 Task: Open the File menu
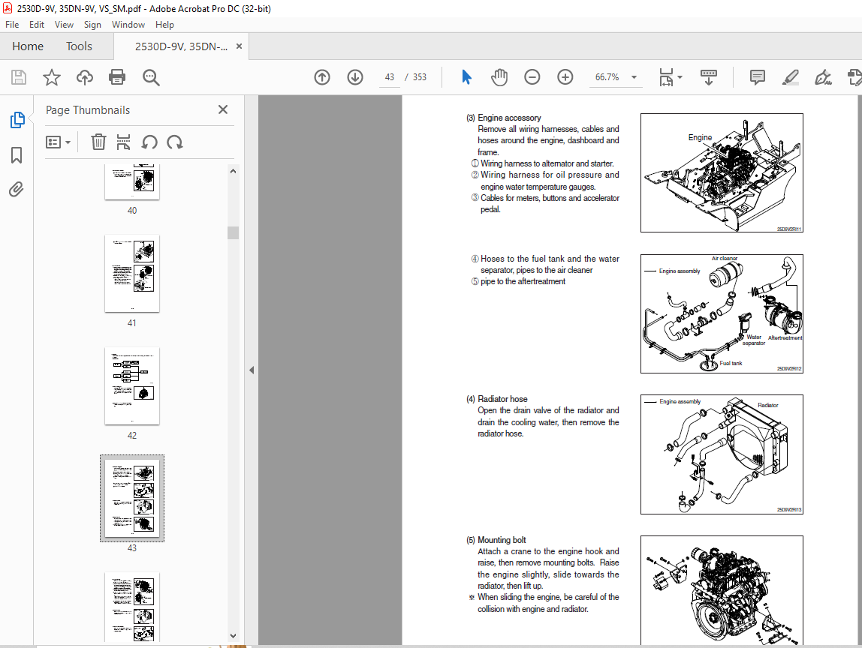click(x=12, y=25)
